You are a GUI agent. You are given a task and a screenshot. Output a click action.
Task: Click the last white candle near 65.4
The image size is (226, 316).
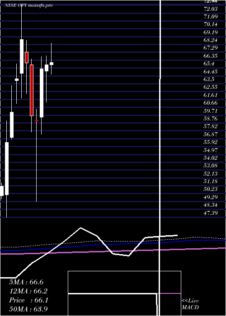pos(52,64)
